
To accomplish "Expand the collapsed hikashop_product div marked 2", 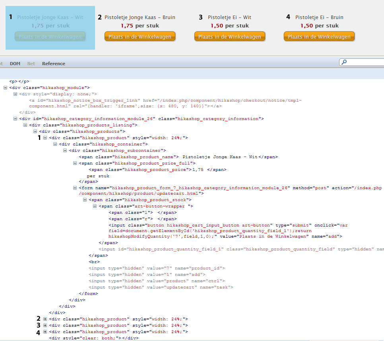I will point(45,319).
